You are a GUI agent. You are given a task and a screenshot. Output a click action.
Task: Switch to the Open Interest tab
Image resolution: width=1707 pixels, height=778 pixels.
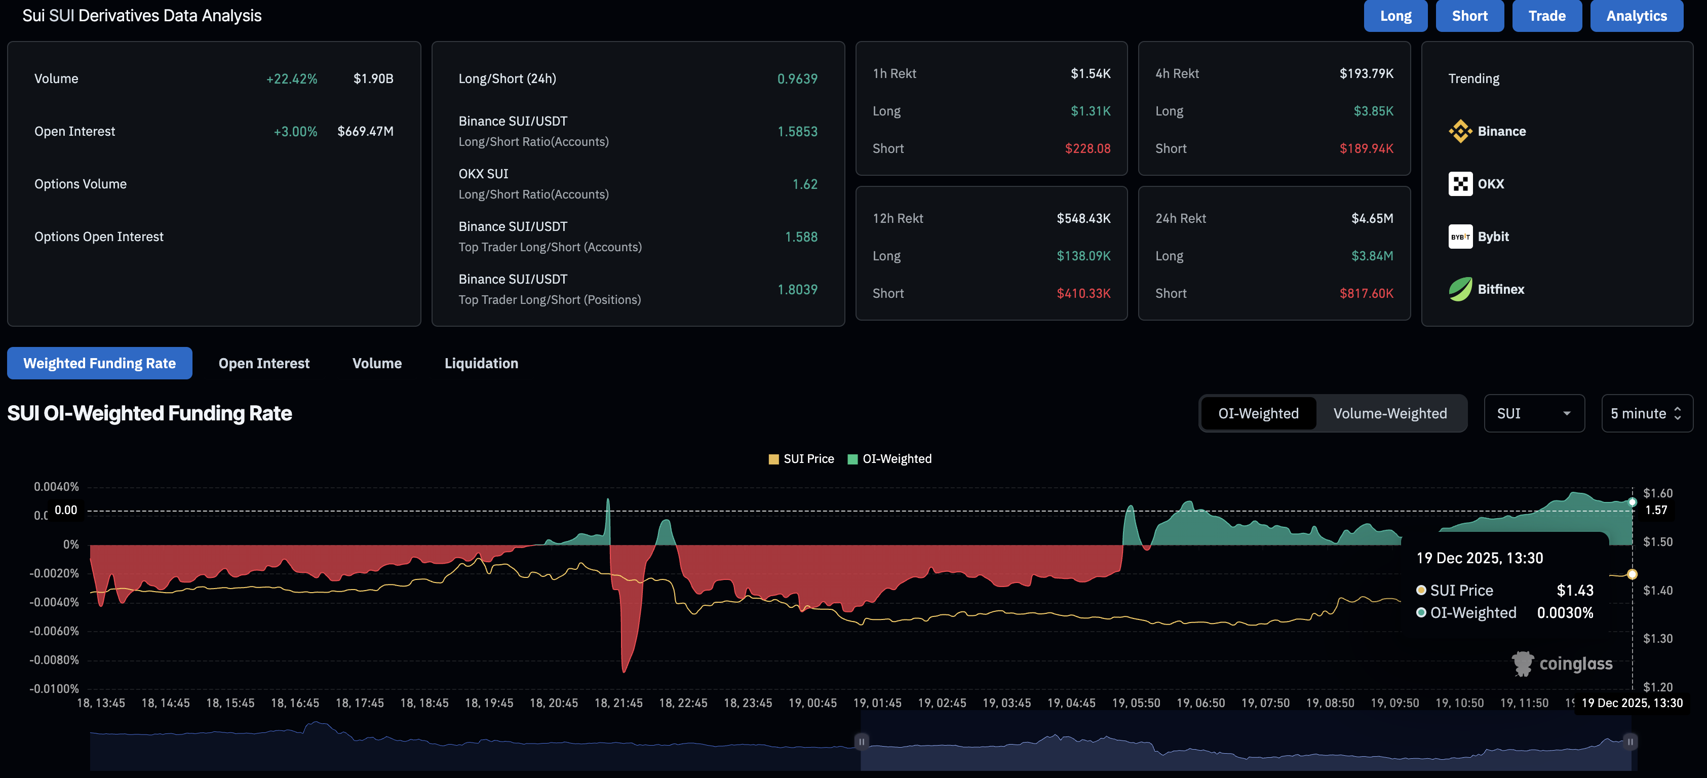click(264, 363)
